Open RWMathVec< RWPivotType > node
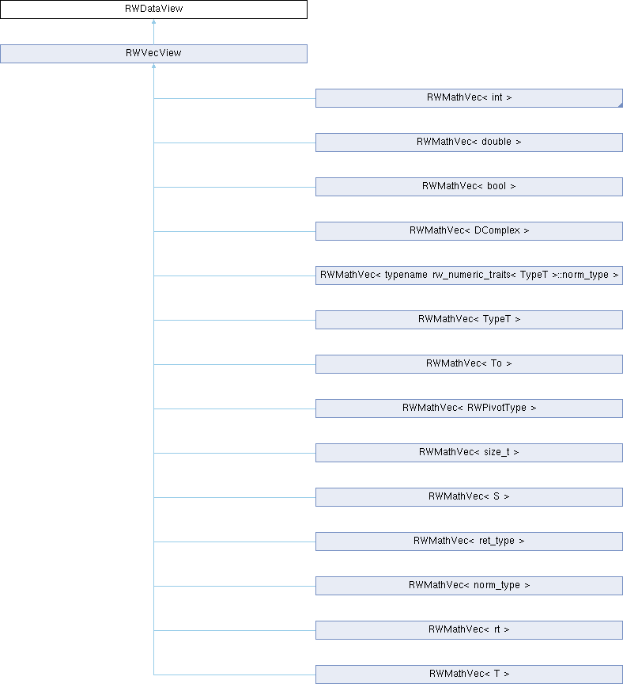The height and width of the screenshot is (684, 623). point(469,408)
